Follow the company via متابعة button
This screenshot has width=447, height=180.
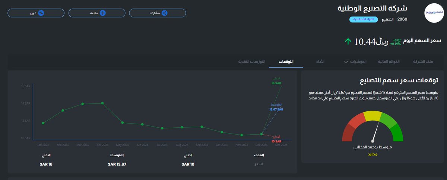point(96,13)
